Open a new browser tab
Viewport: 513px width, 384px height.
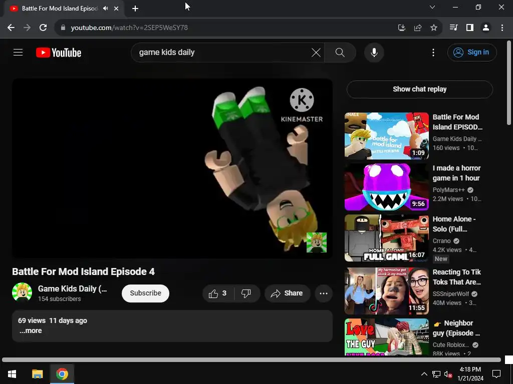tap(135, 8)
